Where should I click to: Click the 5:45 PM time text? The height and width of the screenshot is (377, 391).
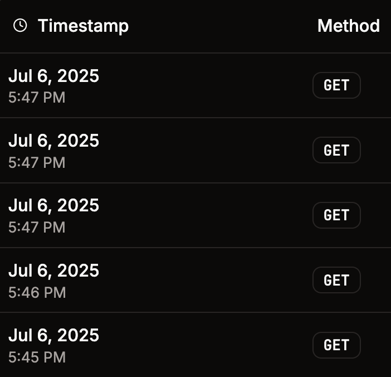(37, 357)
